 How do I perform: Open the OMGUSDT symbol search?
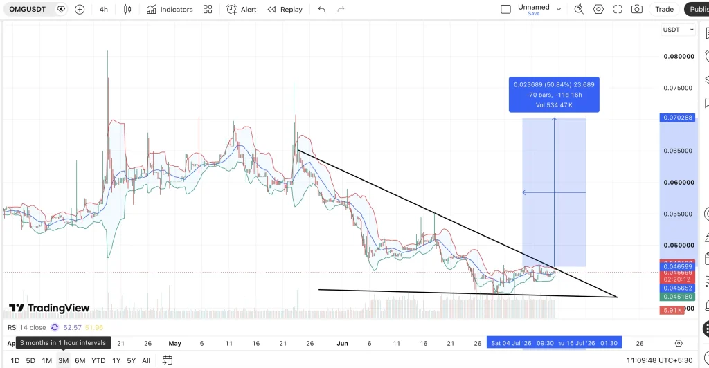click(x=28, y=9)
